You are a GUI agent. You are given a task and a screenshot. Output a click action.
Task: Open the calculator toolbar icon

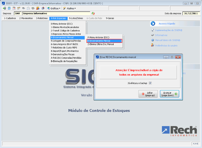[9, 8]
